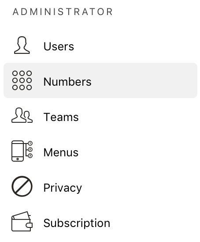Open the wallet Subscription icon
200x242 pixels.
22,222
